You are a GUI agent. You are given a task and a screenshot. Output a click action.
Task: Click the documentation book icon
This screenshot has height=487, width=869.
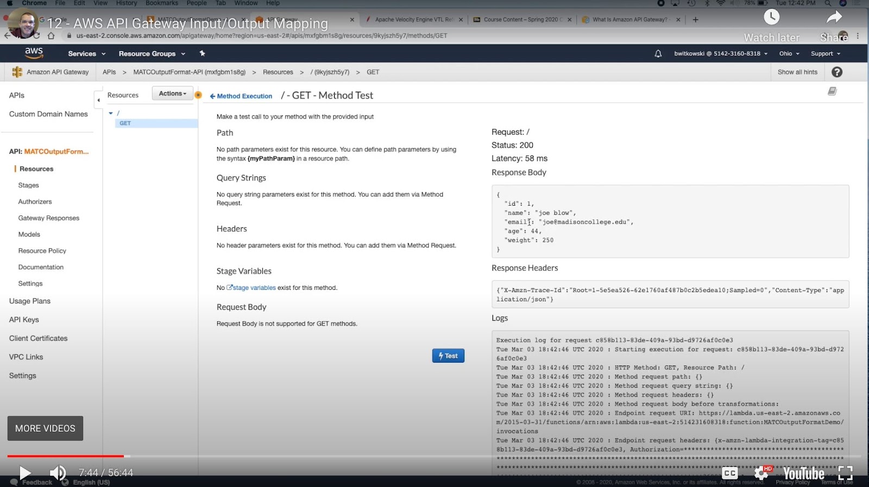pos(832,91)
